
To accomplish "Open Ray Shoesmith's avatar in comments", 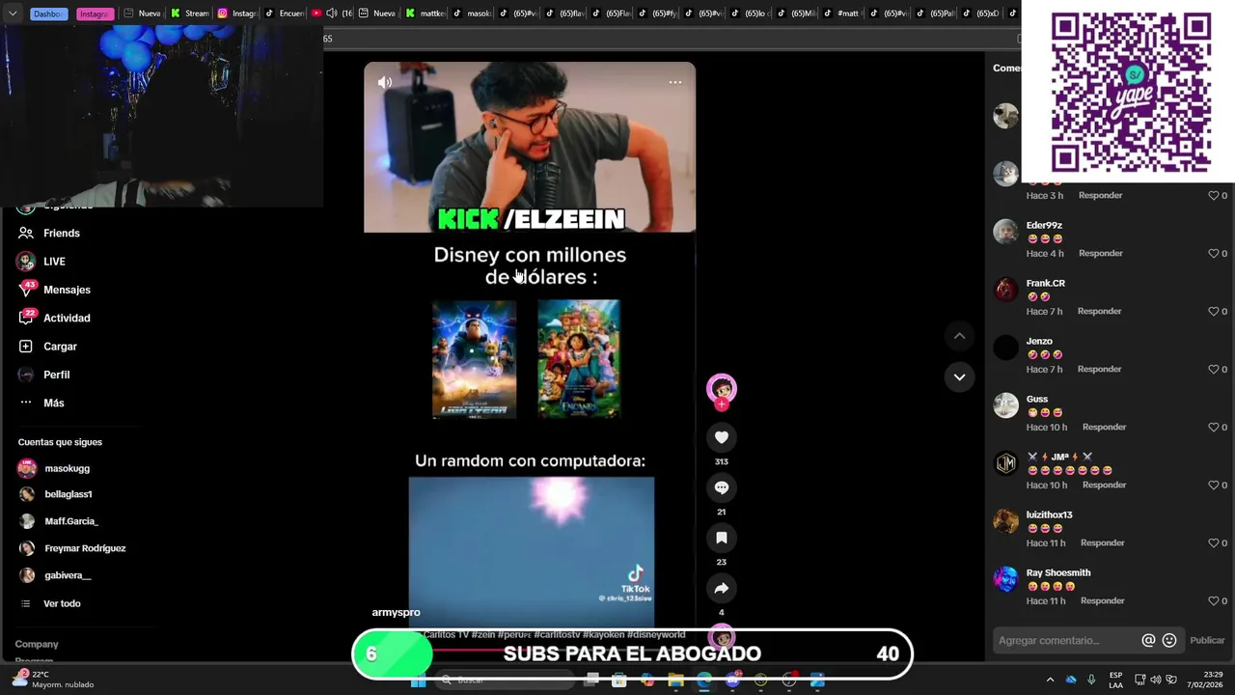I will click(x=1006, y=579).
